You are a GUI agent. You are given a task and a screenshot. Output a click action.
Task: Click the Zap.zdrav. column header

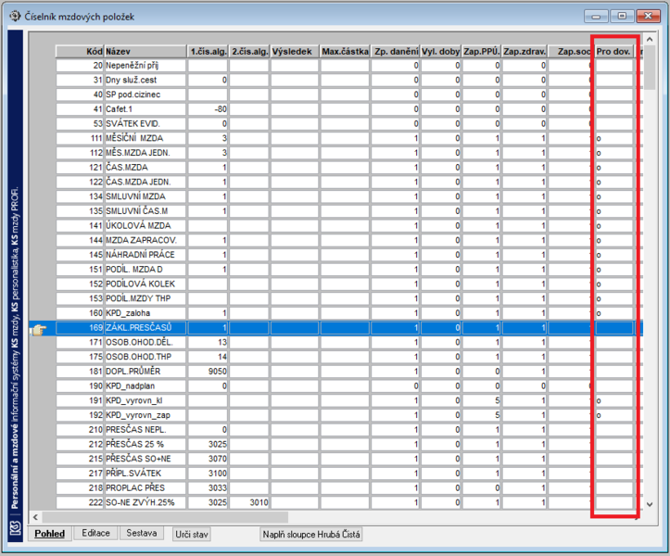point(525,51)
